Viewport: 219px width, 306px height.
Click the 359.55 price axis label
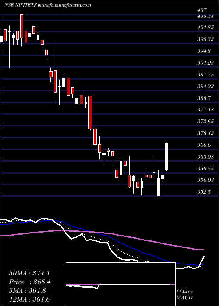(205, 168)
